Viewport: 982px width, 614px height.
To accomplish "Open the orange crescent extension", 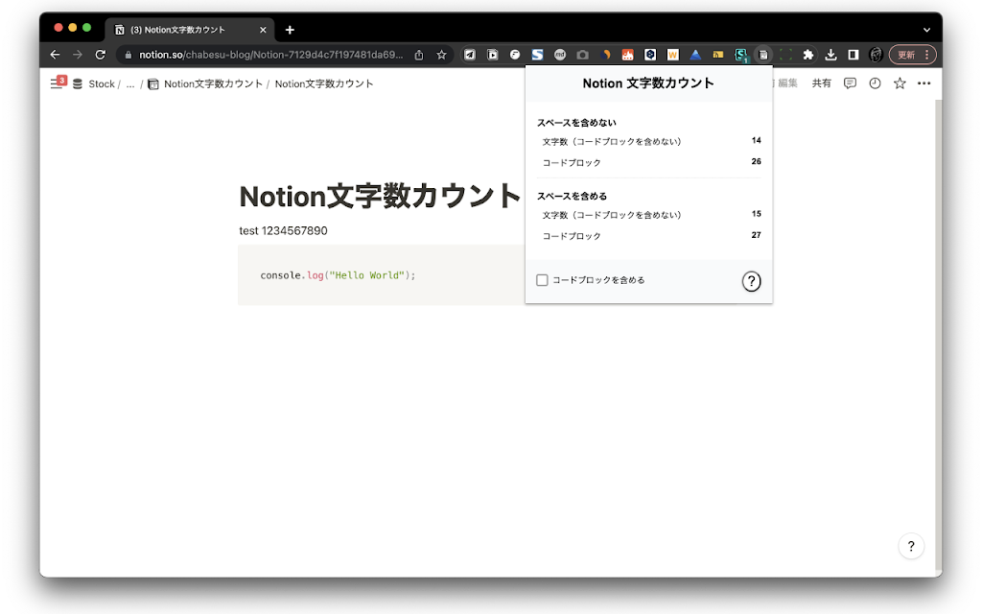I will [x=605, y=55].
